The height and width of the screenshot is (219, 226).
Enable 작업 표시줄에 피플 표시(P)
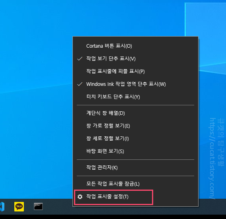click(136, 71)
